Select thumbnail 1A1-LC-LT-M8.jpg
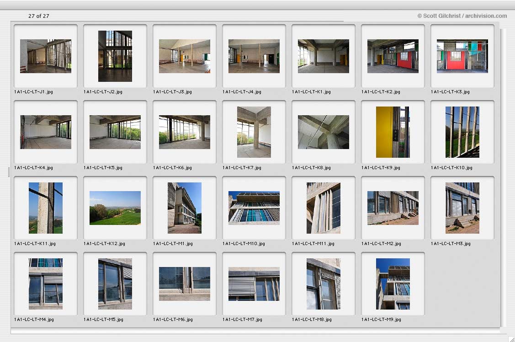This screenshot has width=515, height=342. [324, 284]
